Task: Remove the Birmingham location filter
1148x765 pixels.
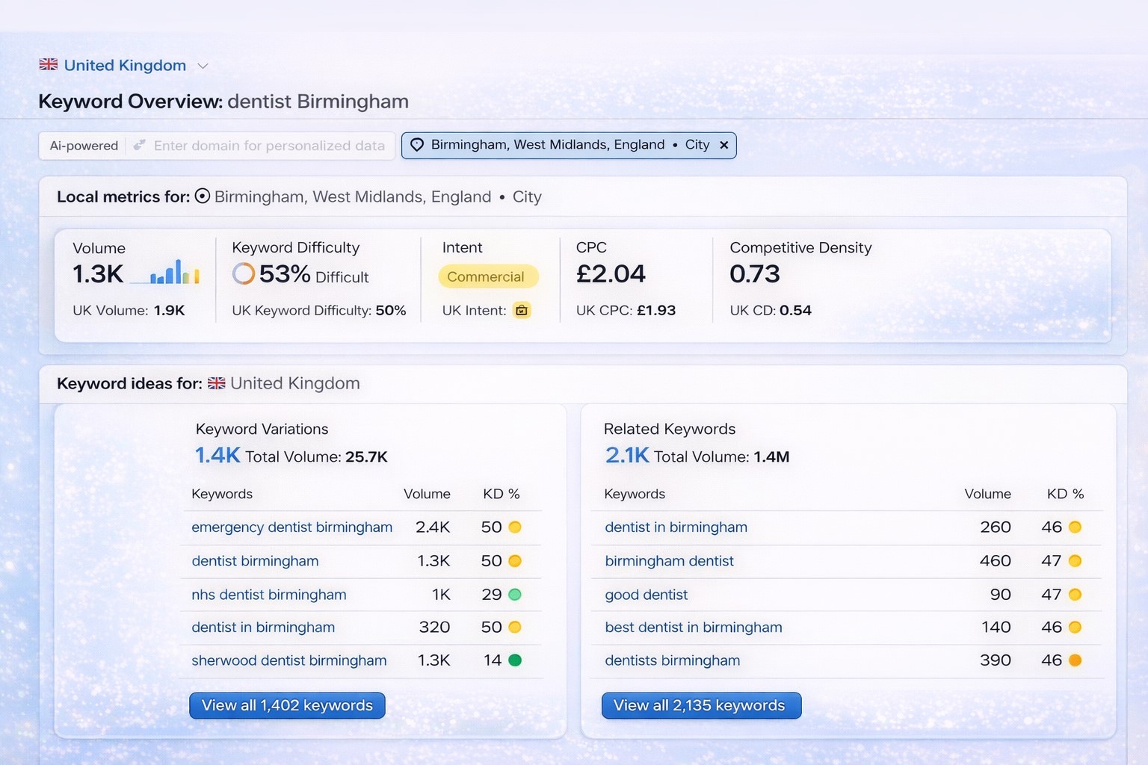Action: pos(723,145)
